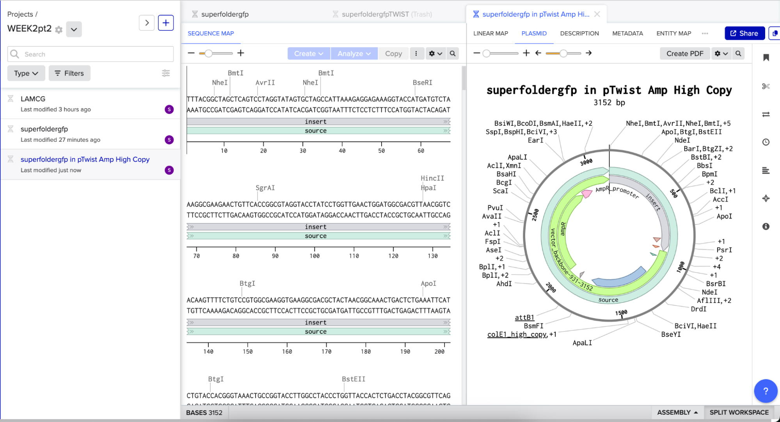The height and width of the screenshot is (422, 780).
Task: Click the plus button to create new item
Action: tap(166, 23)
